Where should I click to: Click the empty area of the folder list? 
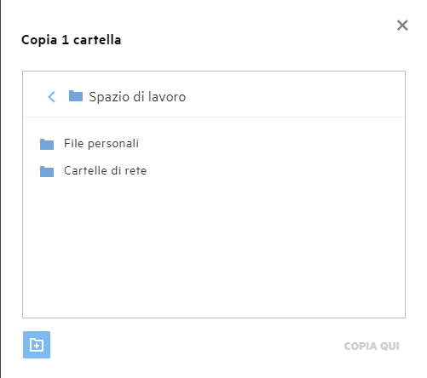pos(214,247)
